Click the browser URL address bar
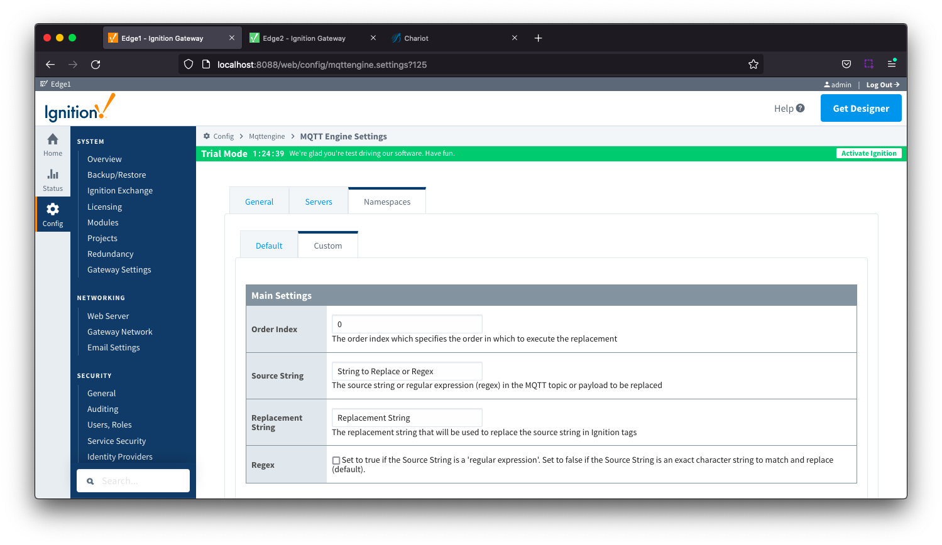The height and width of the screenshot is (545, 942). (x=471, y=64)
